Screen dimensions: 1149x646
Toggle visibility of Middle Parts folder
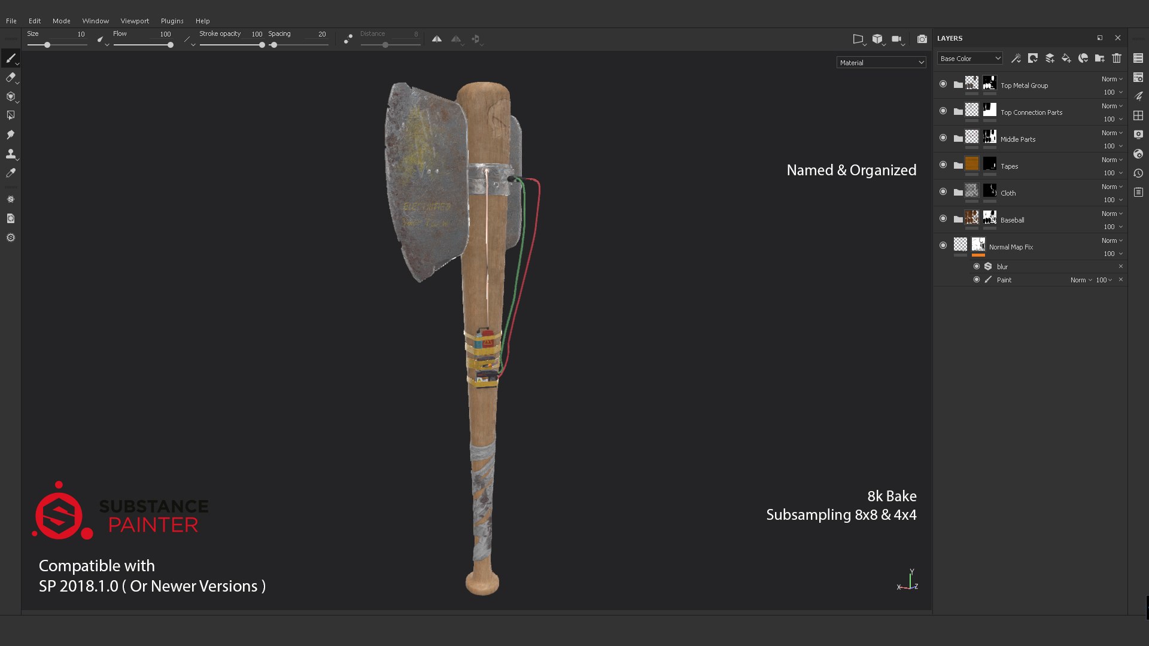[943, 138]
